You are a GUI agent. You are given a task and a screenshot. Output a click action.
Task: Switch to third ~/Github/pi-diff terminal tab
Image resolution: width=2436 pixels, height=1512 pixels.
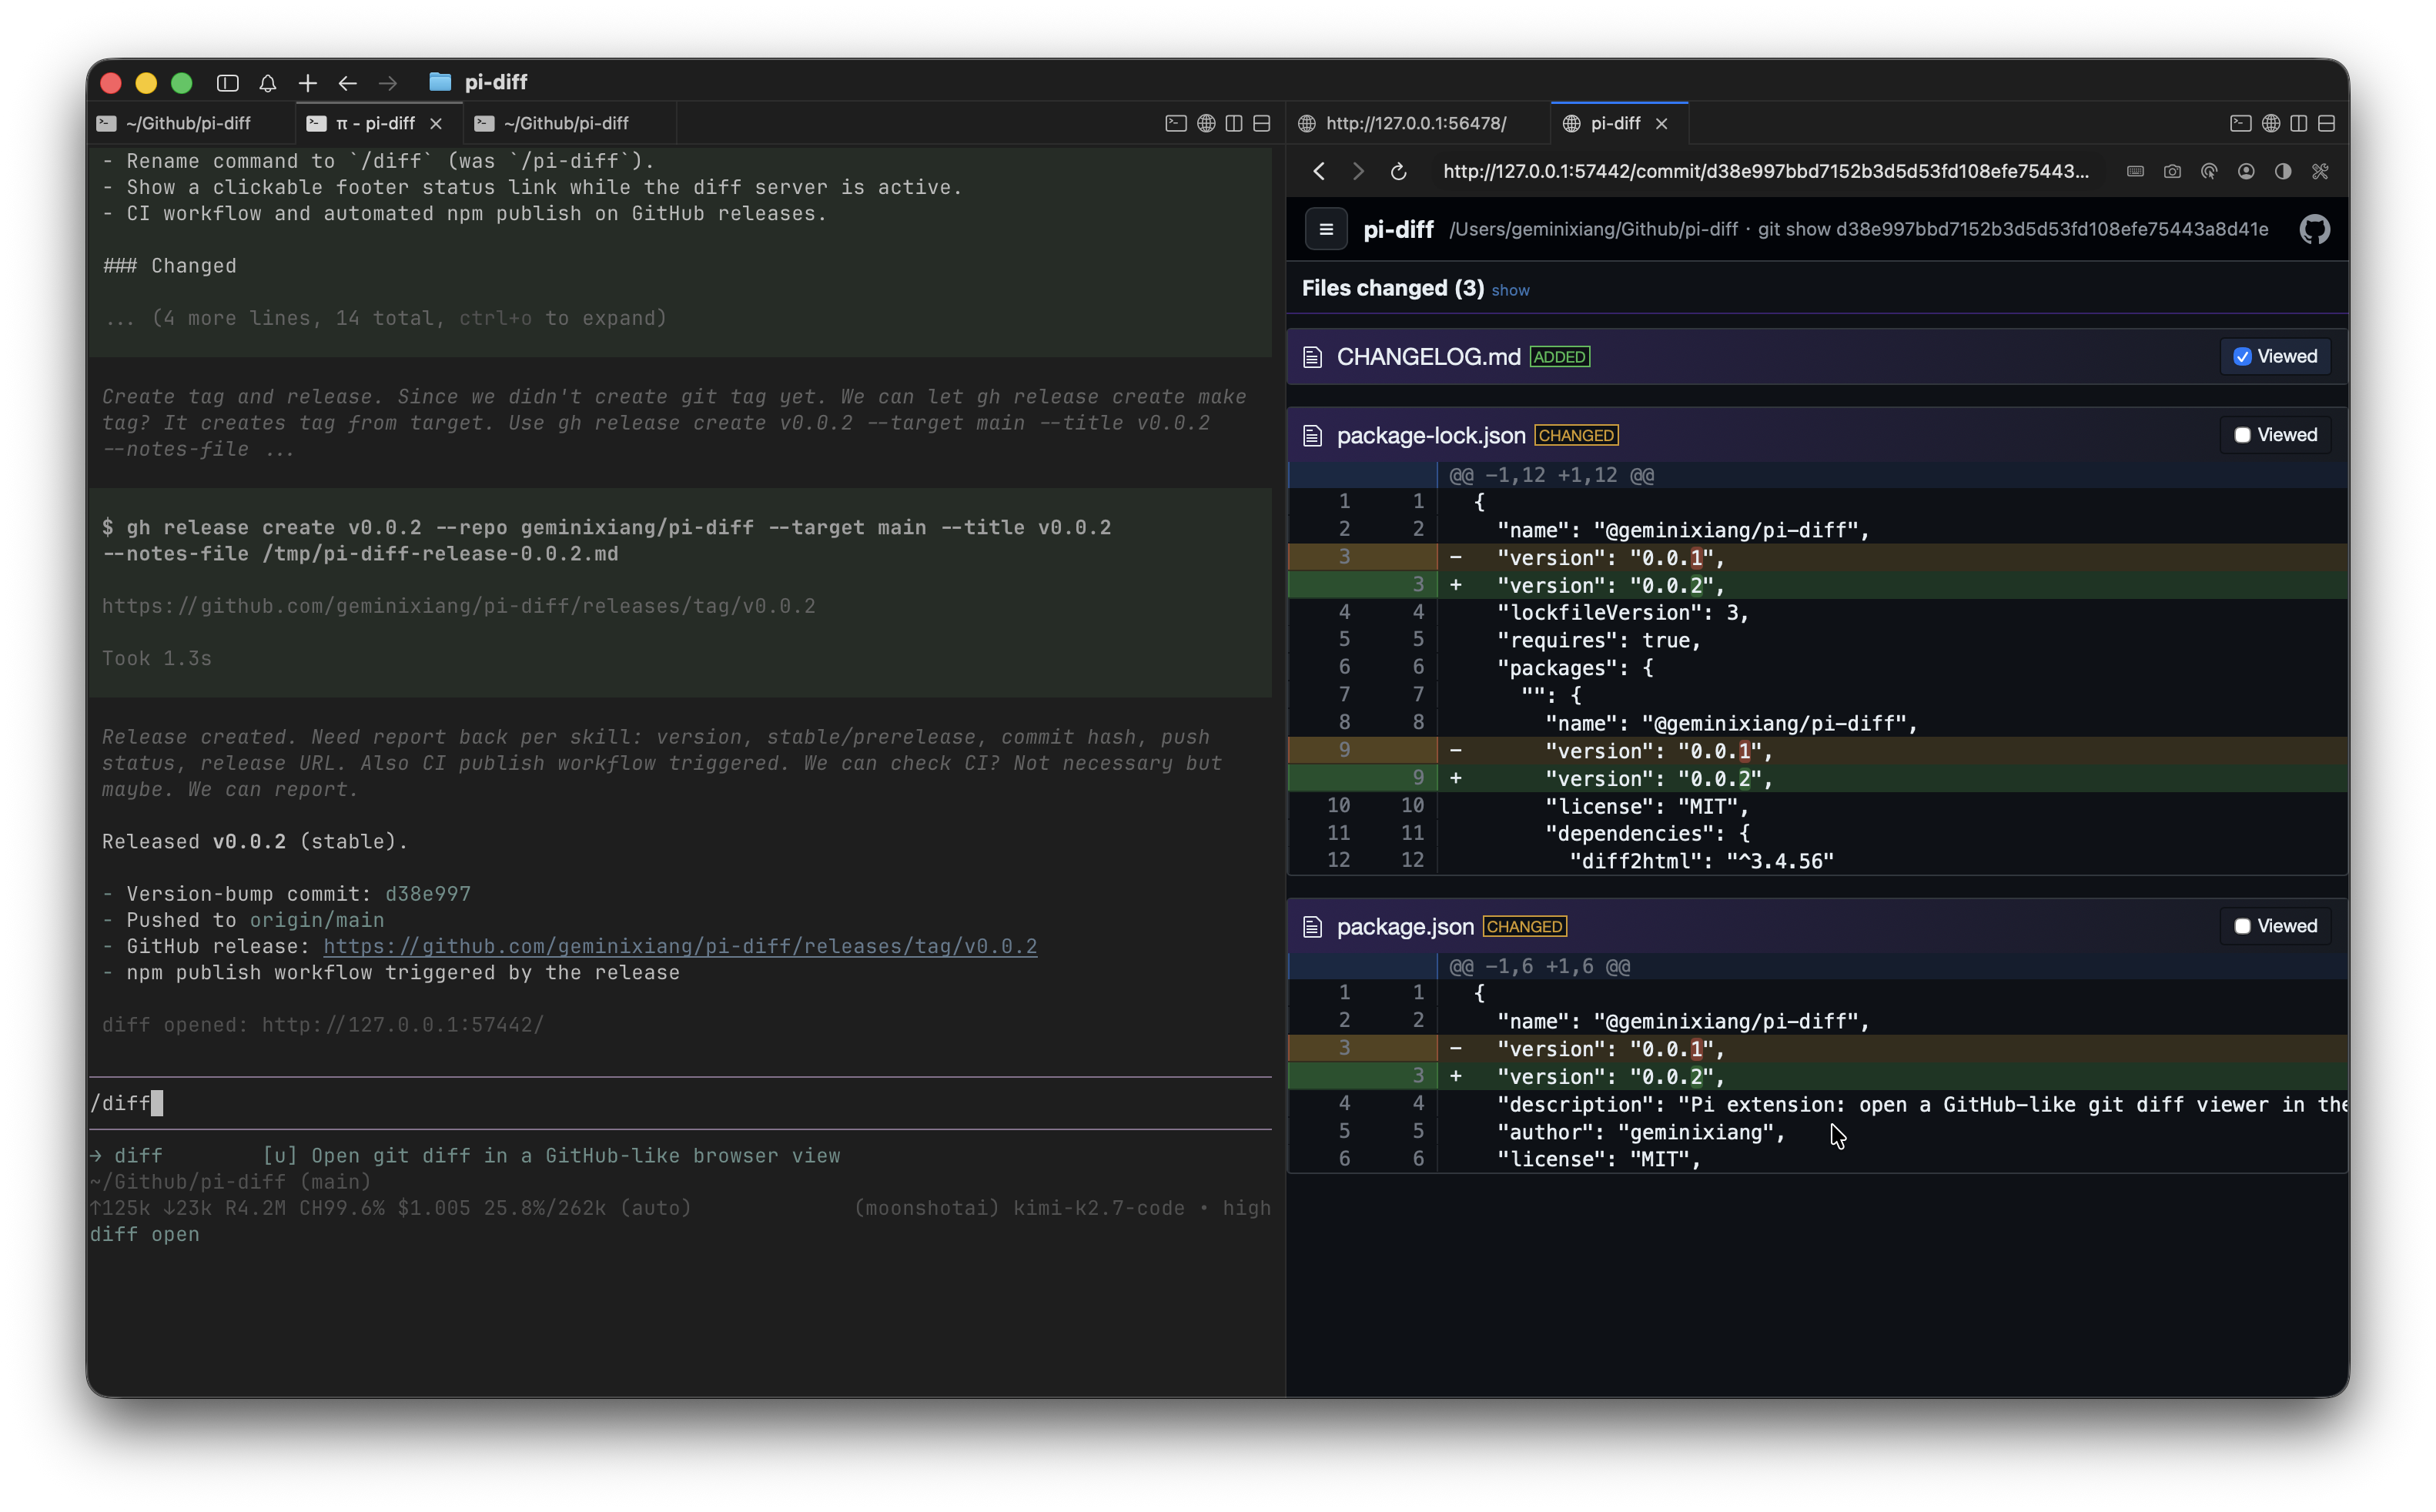pyautogui.click(x=566, y=123)
